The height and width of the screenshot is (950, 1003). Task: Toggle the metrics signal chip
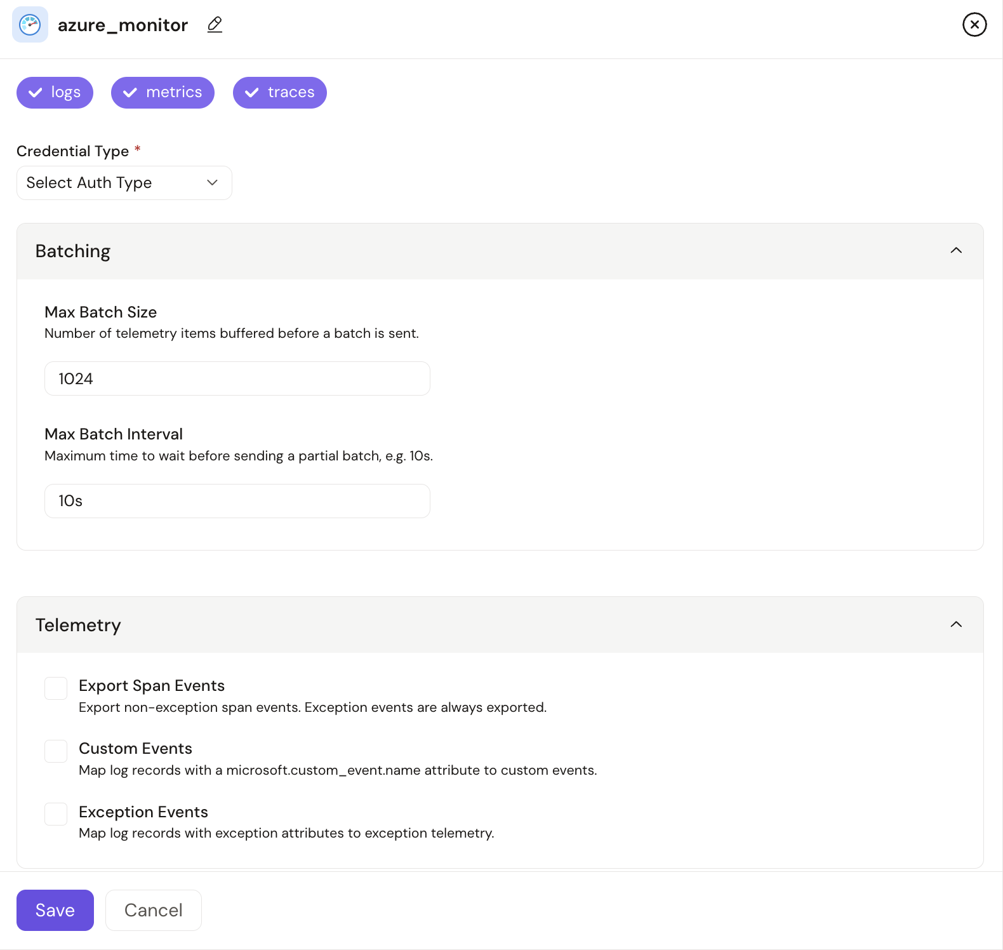coord(163,93)
